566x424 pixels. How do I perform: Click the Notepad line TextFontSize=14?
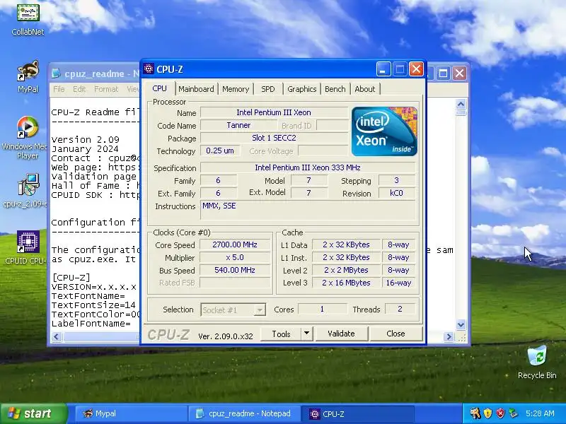93,305
